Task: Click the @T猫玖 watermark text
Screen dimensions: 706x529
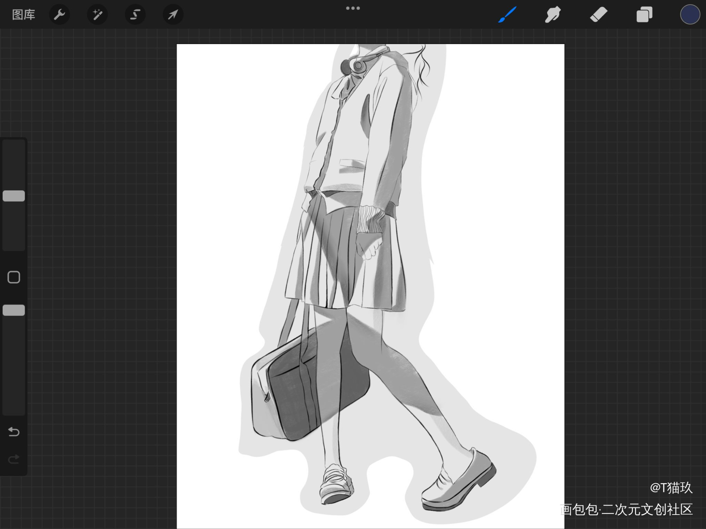Action: point(671,487)
